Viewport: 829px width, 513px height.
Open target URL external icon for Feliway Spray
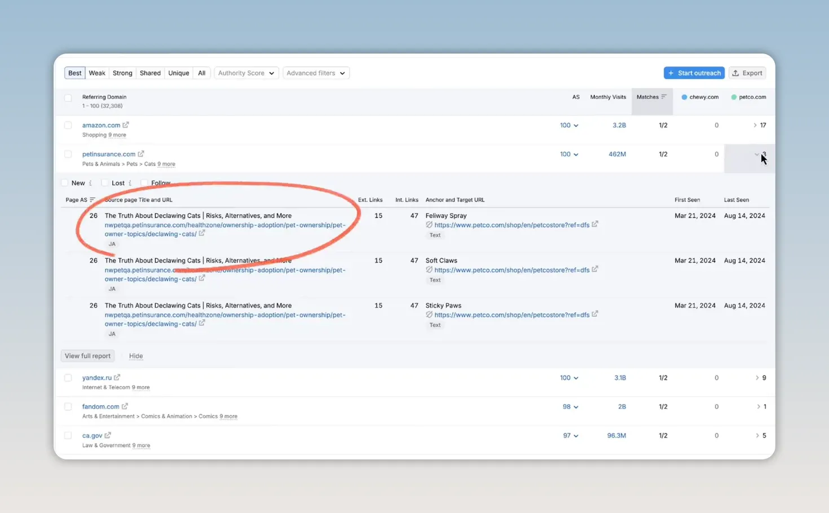pyautogui.click(x=595, y=224)
